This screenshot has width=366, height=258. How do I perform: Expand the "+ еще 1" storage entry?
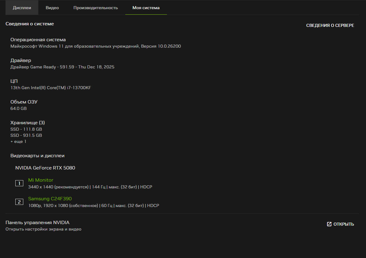coord(18,142)
